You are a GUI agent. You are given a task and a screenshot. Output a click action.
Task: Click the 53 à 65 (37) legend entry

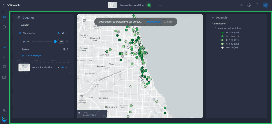point(229,36)
